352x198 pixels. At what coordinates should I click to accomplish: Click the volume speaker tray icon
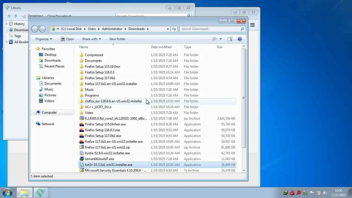[x=325, y=193]
